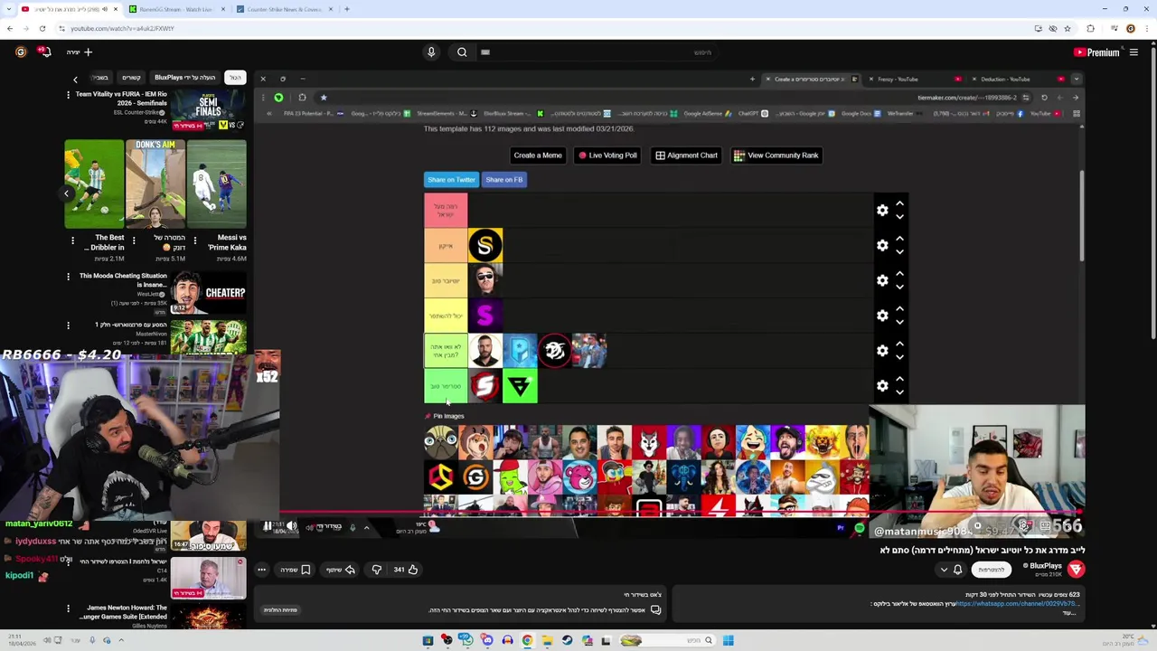Open a new Chrome tab with plus
The width and height of the screenshot is (1157, 651).
pos(346,9)
